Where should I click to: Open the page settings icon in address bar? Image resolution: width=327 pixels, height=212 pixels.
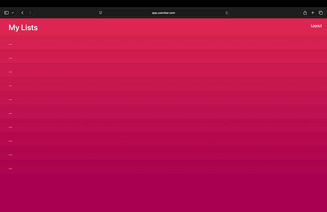click(100, 13)
